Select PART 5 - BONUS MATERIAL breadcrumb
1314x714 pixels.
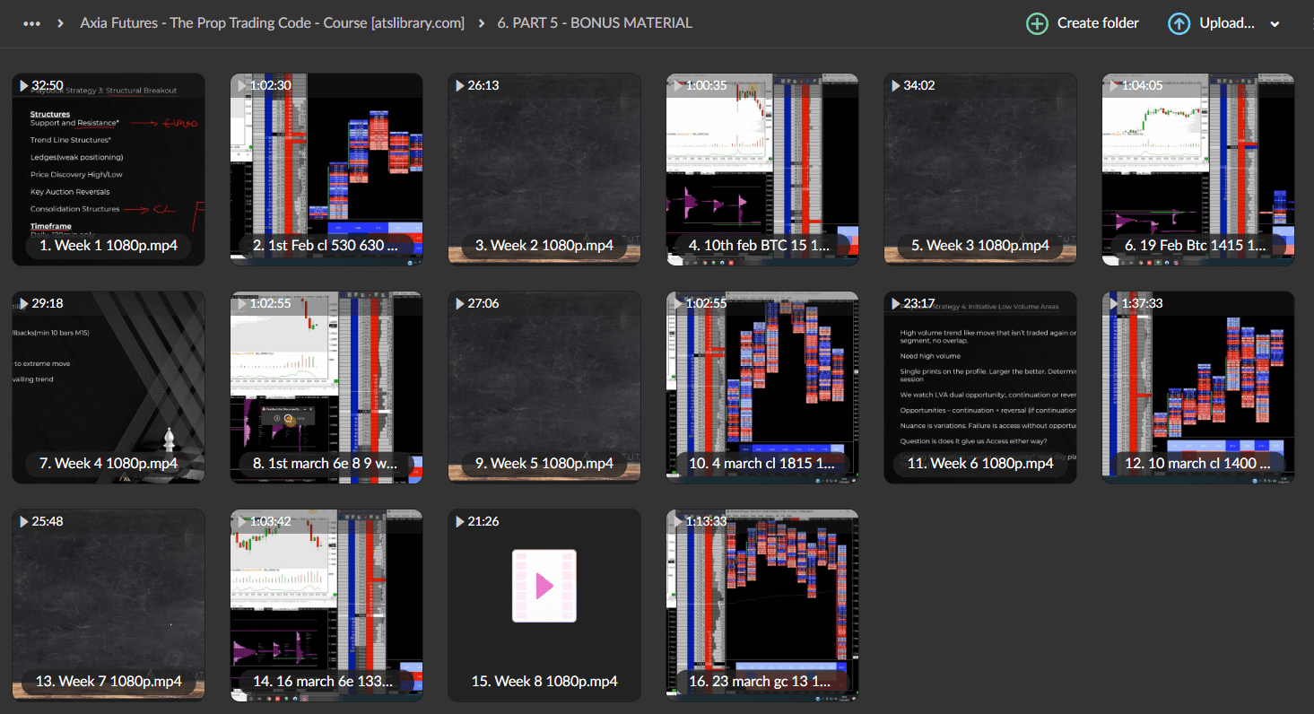click(595, 23)
